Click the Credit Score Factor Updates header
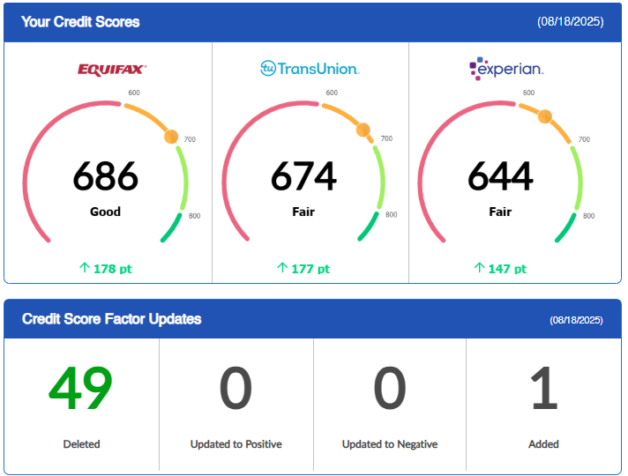The width and height of the screenshot is (628, 476). [x=111, y=319]
